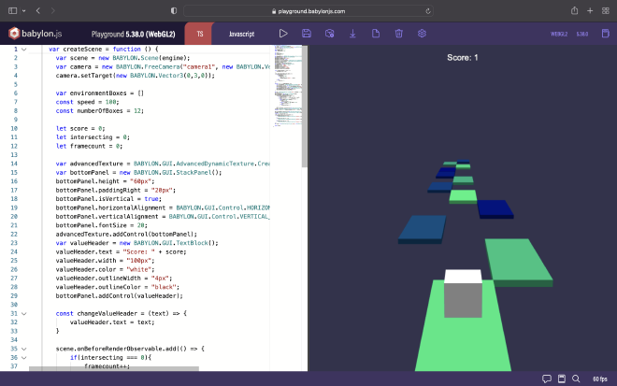Clear the code with the trash icon
The width and height of the screenshot is (617, 386).
click(398, 34)
